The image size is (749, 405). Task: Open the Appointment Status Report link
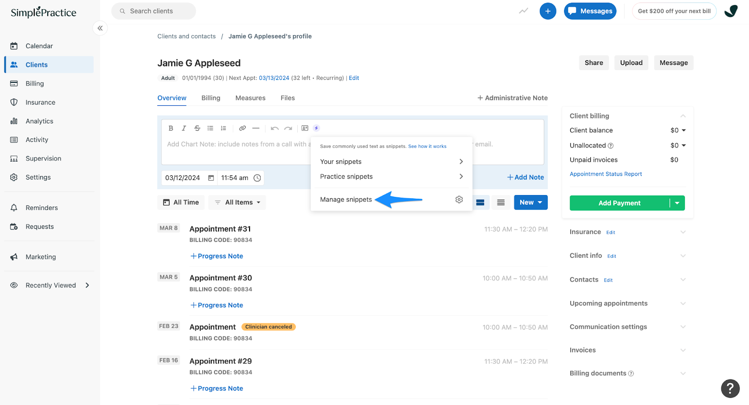tap(605, 174)
